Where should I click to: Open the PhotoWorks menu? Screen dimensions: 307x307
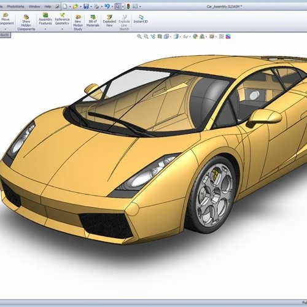click(15, 7)
